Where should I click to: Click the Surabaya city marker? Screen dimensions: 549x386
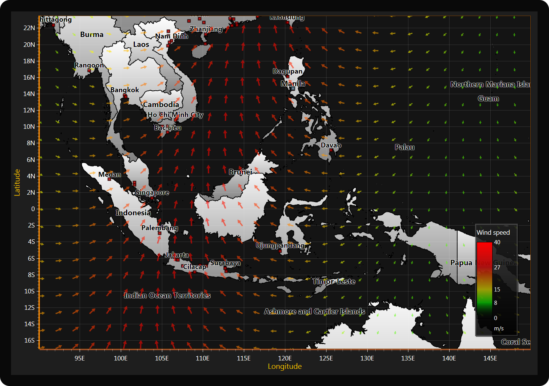(225, 268)
